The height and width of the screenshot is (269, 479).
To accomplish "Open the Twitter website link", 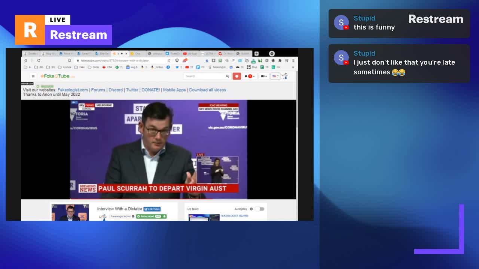I will pos(132,90).
